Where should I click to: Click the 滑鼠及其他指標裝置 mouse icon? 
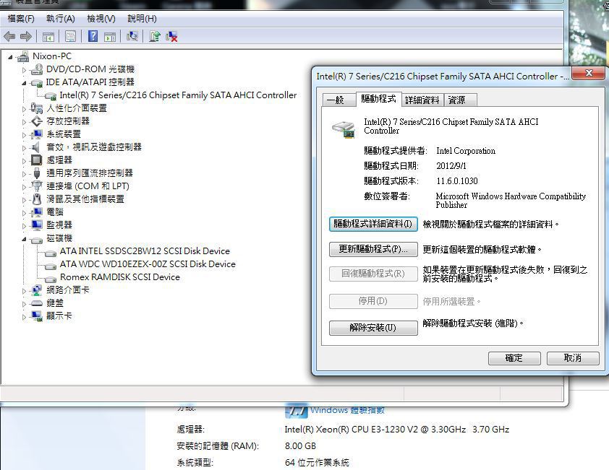click(37, 199)
